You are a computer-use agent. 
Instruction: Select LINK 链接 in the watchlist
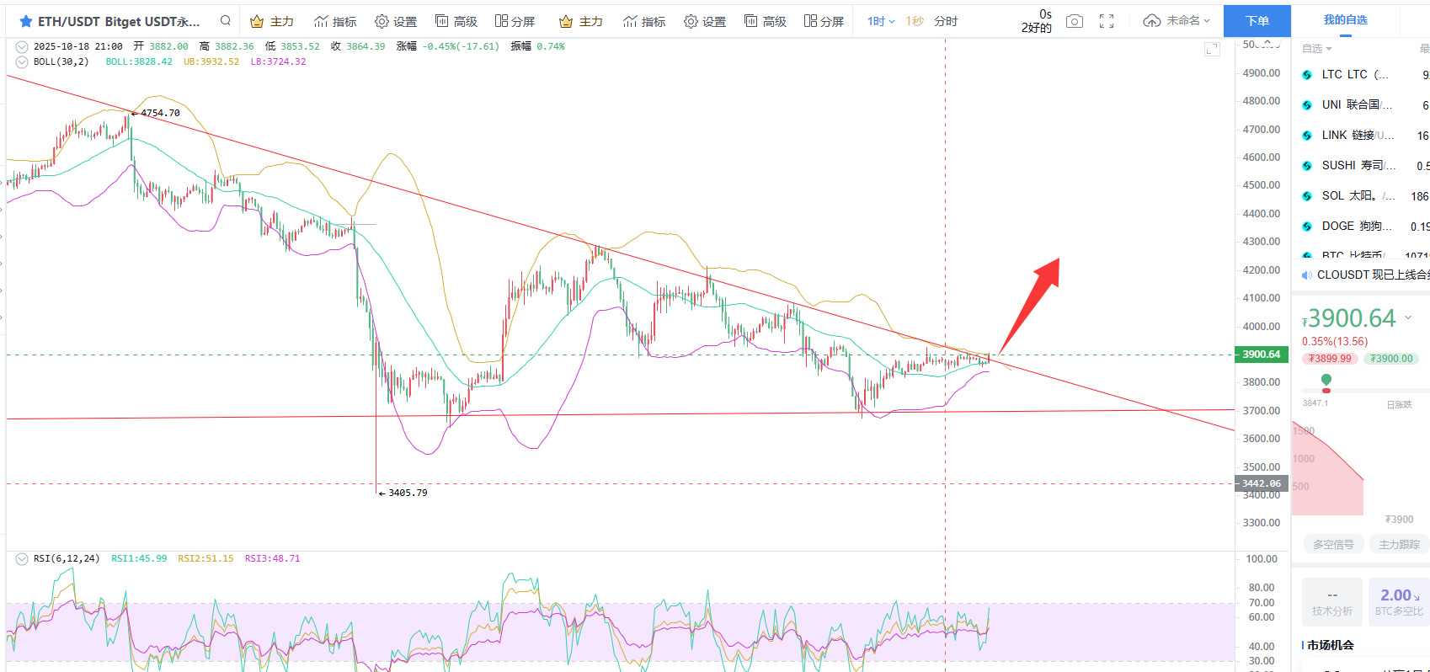tap(1360, 136)
